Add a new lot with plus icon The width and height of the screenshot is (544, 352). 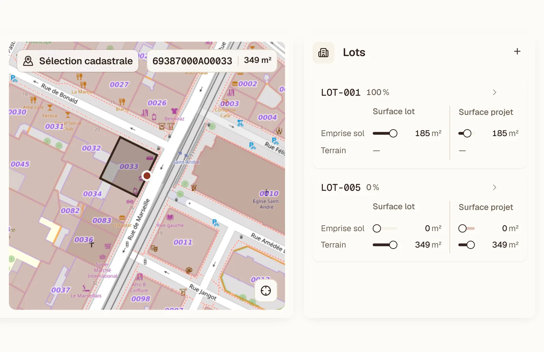pyautogui.click(x=517, y=51)
